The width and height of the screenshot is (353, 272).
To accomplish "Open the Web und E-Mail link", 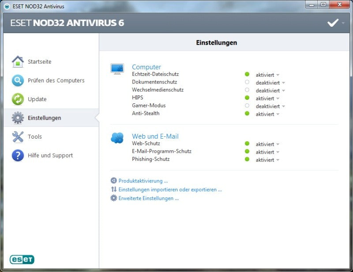I will point(155,136).
